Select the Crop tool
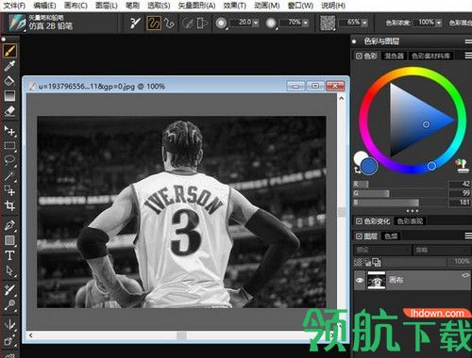Screen dimensions: 472x358 click(9, 205)
